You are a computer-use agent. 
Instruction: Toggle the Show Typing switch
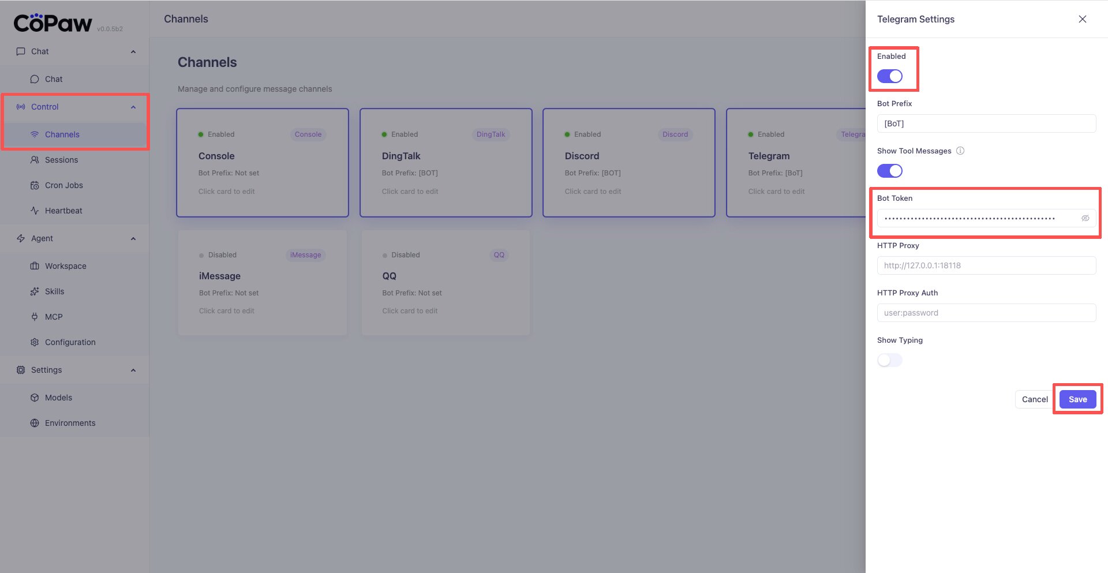890,360
